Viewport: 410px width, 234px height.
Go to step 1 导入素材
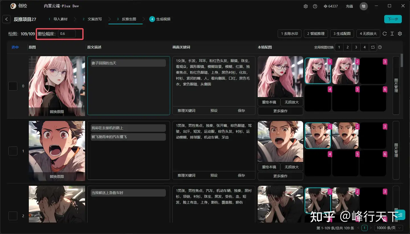[58, 19]
